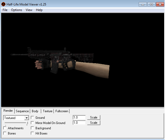Switch to the Body tab

(35, 111)
